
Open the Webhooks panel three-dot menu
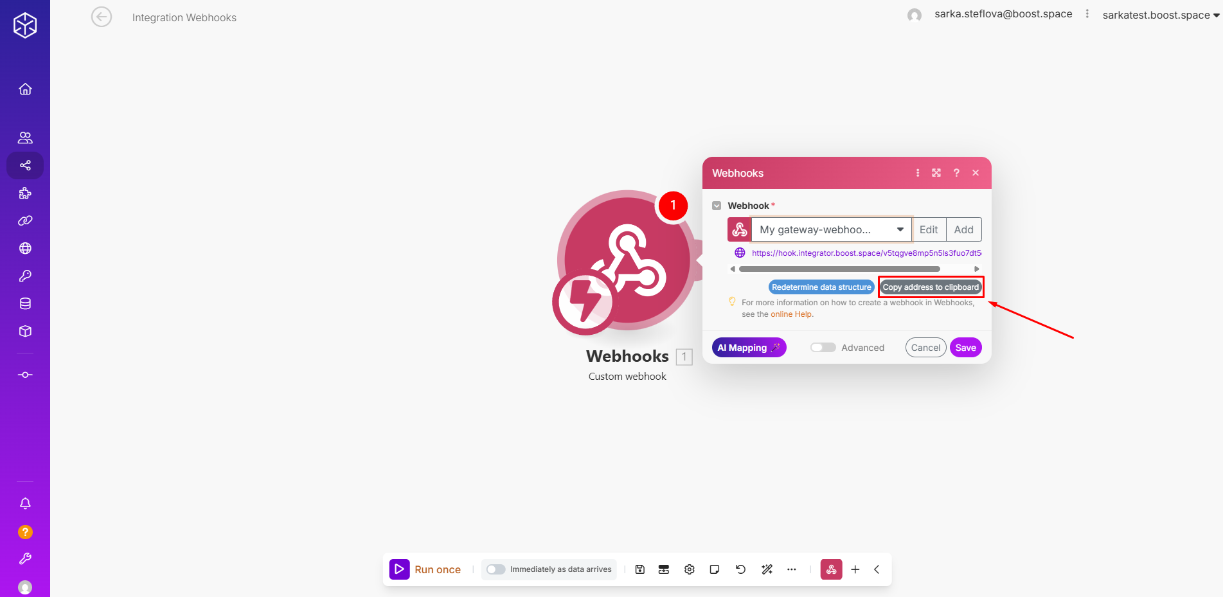click(918, 173)
